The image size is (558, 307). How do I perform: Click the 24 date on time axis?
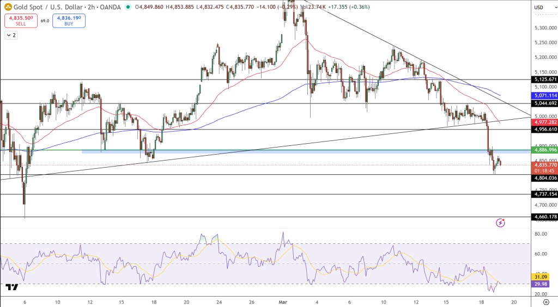click(x=219, y=303)
